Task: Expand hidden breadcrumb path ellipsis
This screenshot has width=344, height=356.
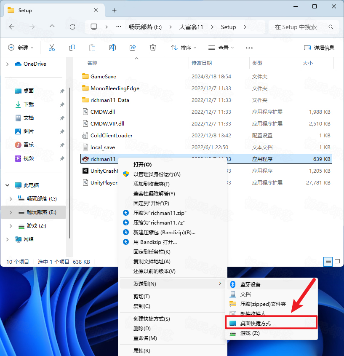Action: [x=118, y=27]
